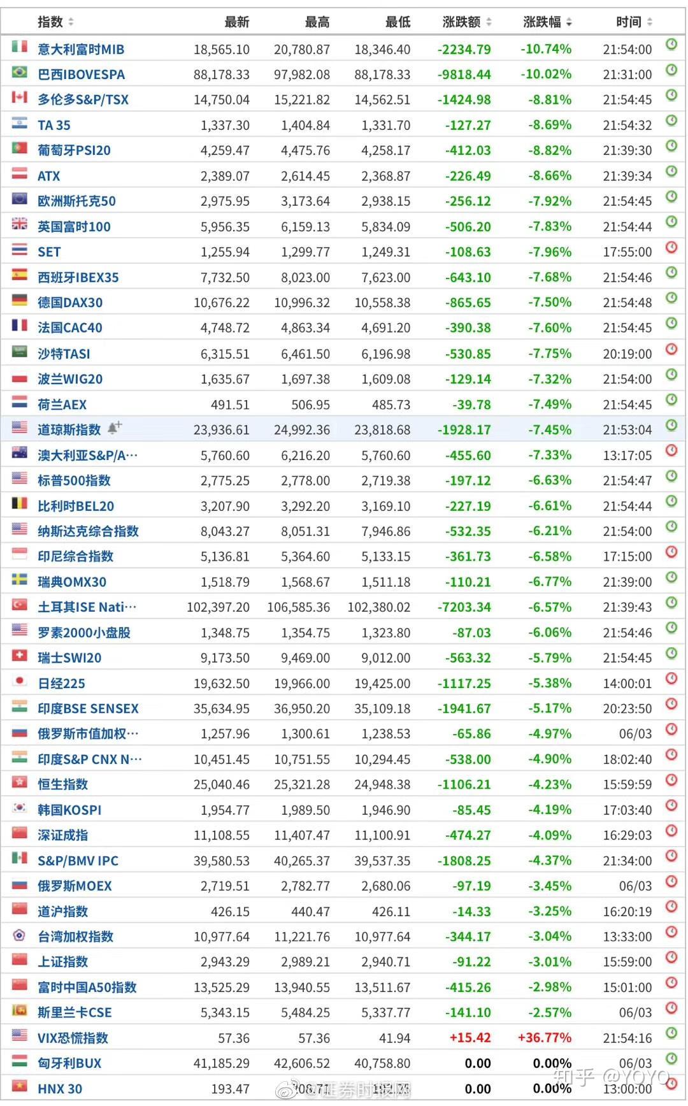The height and width of the screenshot is (1106, 688).
Task: Open the 西班牙IBEX35 link
Action: [x=78, y=278]
